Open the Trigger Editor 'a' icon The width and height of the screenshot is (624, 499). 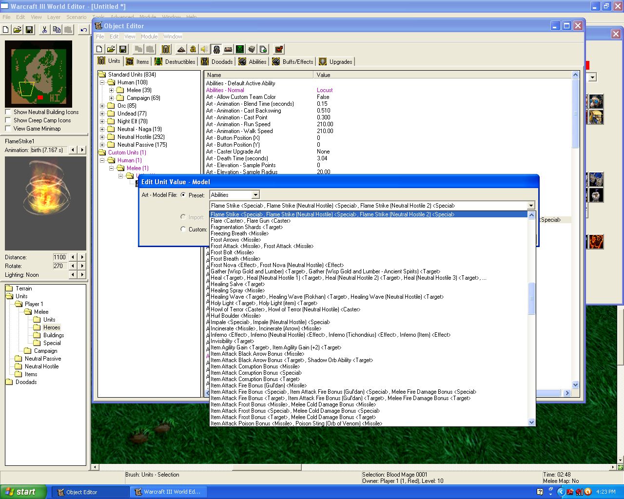click(193, 49)
